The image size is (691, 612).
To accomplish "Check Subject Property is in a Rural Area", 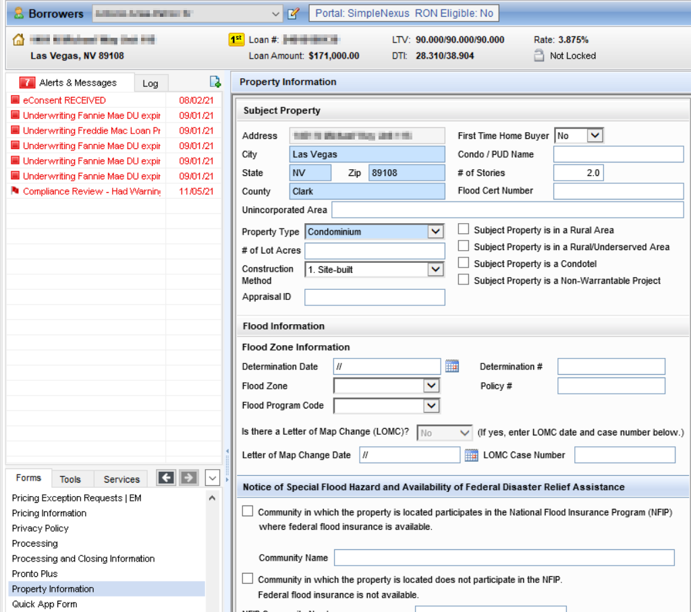I will coord(464,230).
